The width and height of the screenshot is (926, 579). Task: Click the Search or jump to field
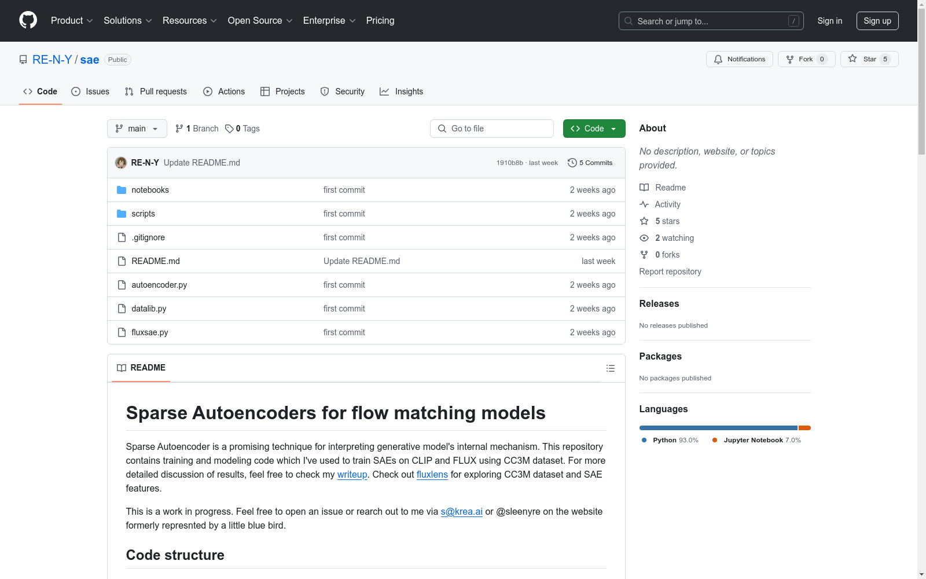tap(711, 21)
